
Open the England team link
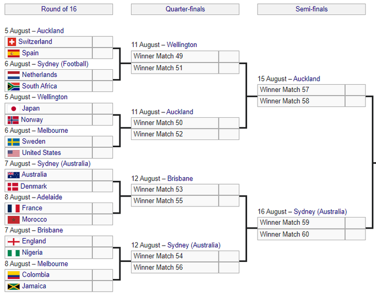[x=34, y=241]
